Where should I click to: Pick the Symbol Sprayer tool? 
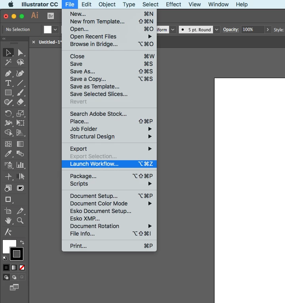[8, 165]
